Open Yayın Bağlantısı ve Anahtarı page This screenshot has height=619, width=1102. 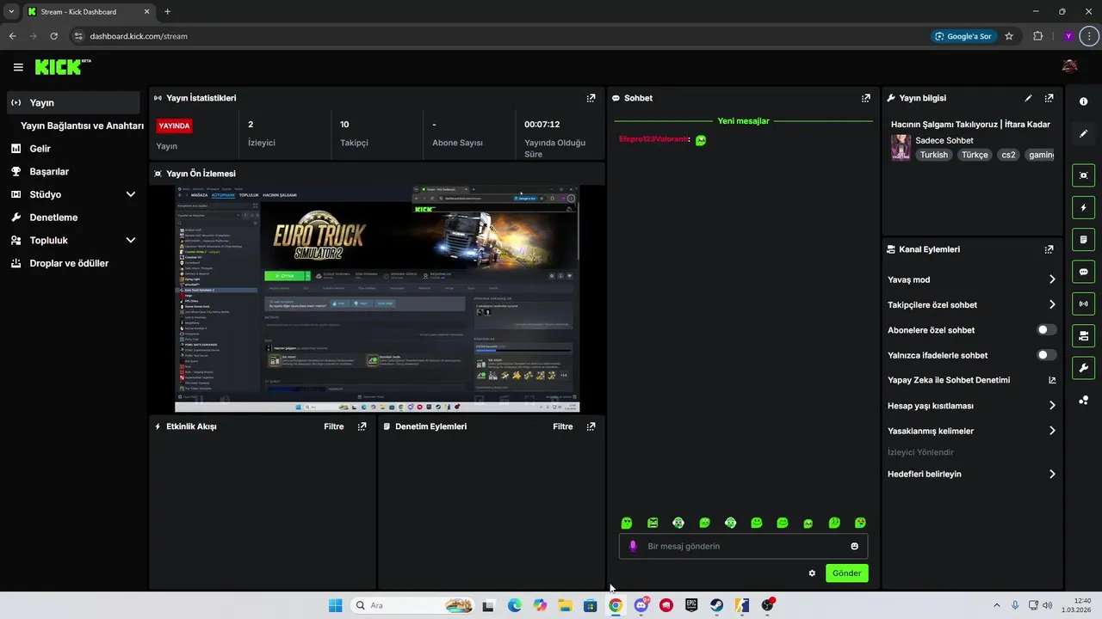[x=82, y=126]
